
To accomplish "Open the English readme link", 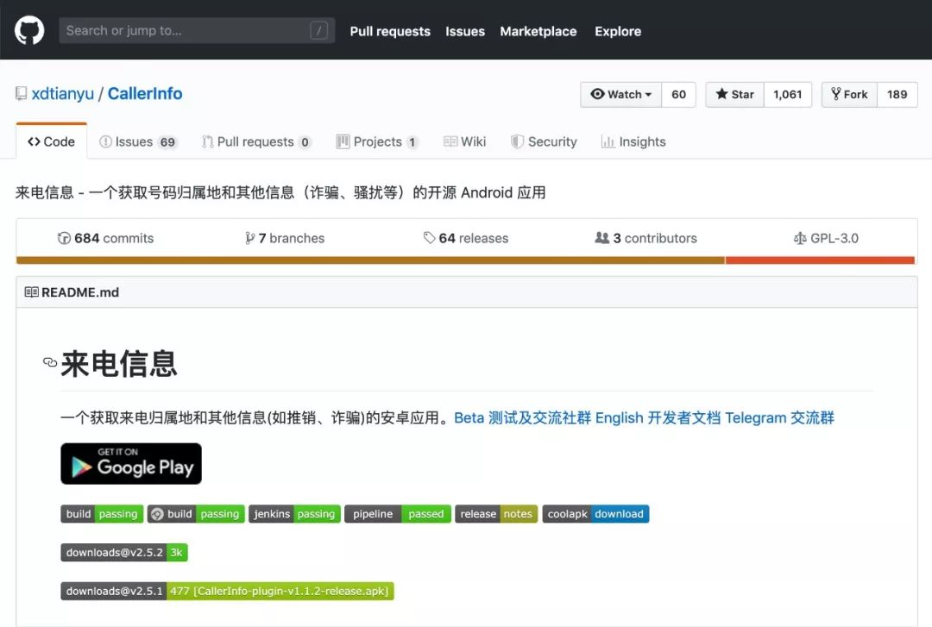I will [x=620, y=417].
